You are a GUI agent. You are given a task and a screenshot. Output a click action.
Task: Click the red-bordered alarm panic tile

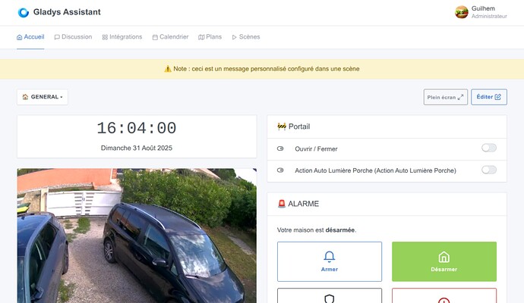click(x=444, y=296)
